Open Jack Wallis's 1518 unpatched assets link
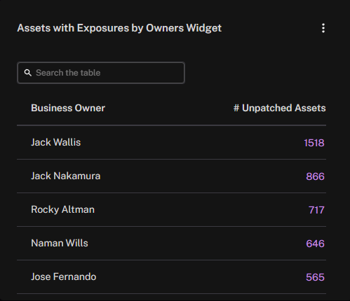The height and width of the screenshot is (301, 350). click(314, 143)
